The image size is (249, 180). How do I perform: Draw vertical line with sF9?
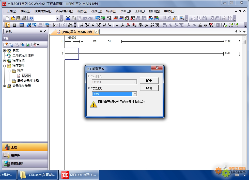tap(122, 25)
